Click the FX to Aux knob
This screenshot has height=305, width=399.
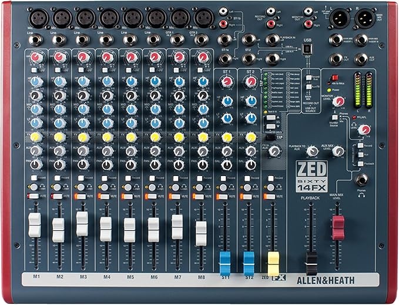tap(274, 151)
